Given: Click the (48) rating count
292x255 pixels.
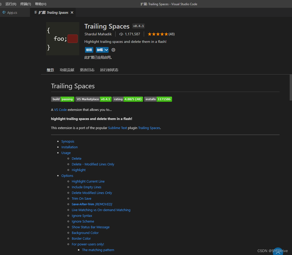Looking at the screenshot, I should click(172, 34).
